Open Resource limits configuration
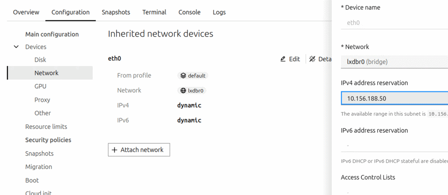The height and width of the screenshot is (195, 448). (46, 127)
